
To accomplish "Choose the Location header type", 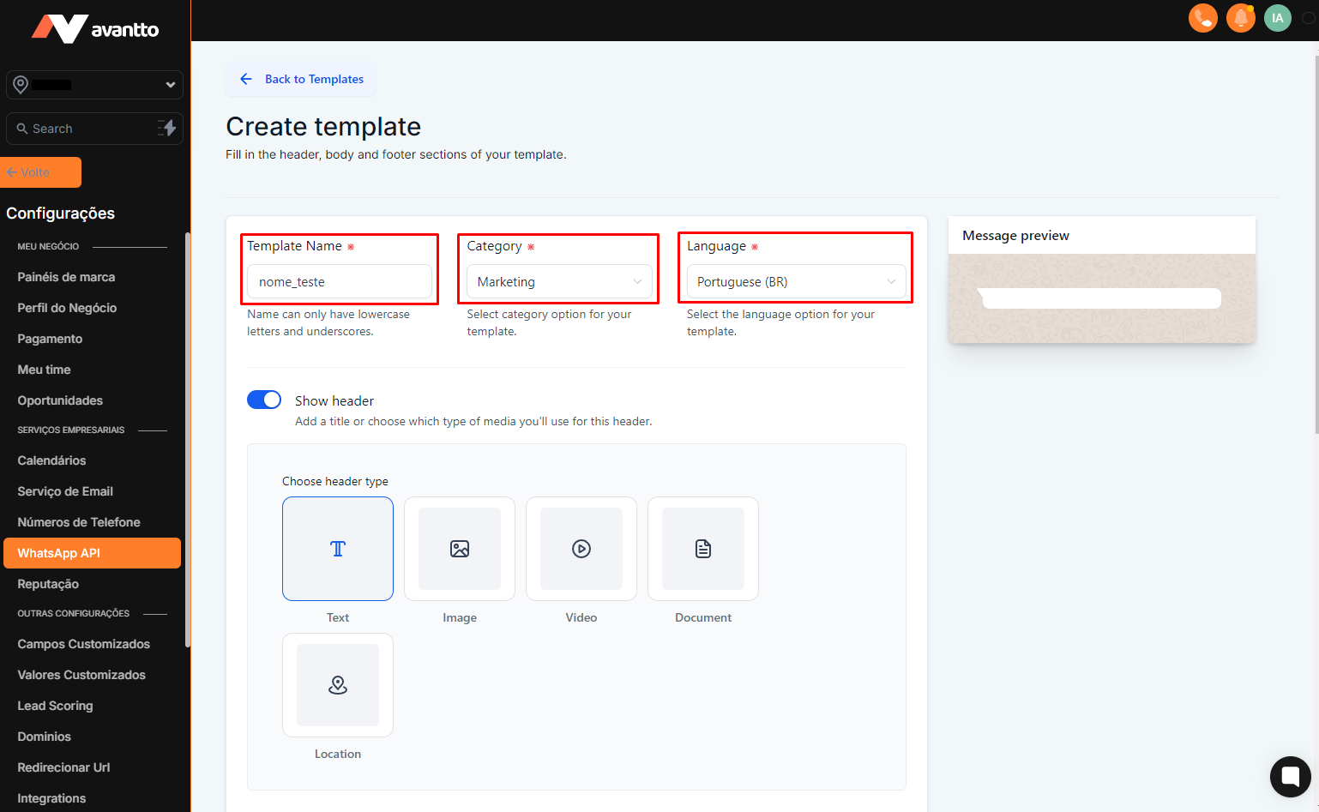I will pyautogui.click(x=338, y=685).
